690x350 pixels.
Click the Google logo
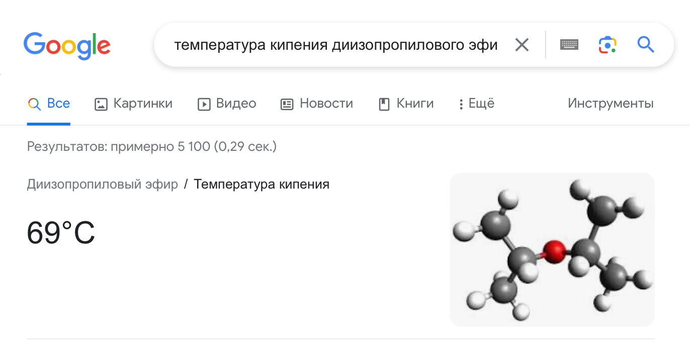[x=67, y=45]
